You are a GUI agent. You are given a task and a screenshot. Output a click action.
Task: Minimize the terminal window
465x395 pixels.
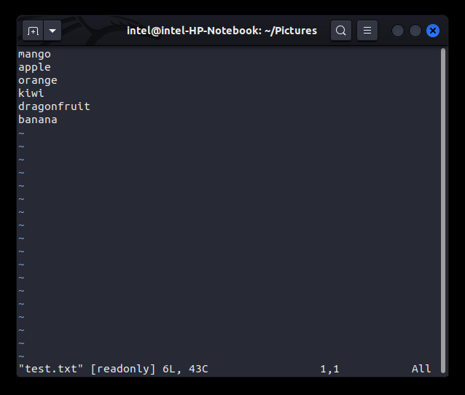[x=398, y=31]
